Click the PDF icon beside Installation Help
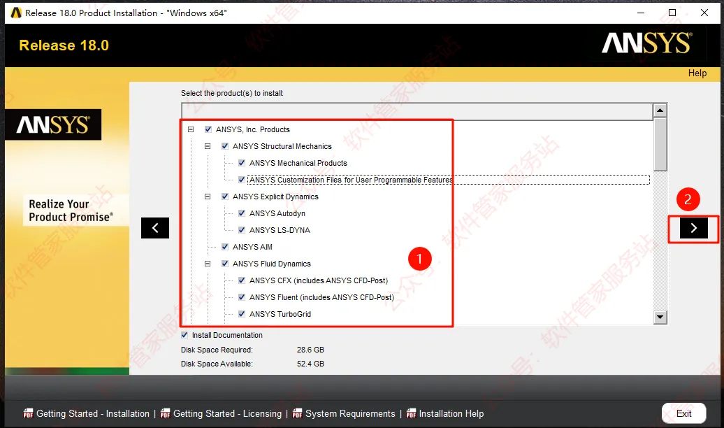 click(x=411, y=413)
